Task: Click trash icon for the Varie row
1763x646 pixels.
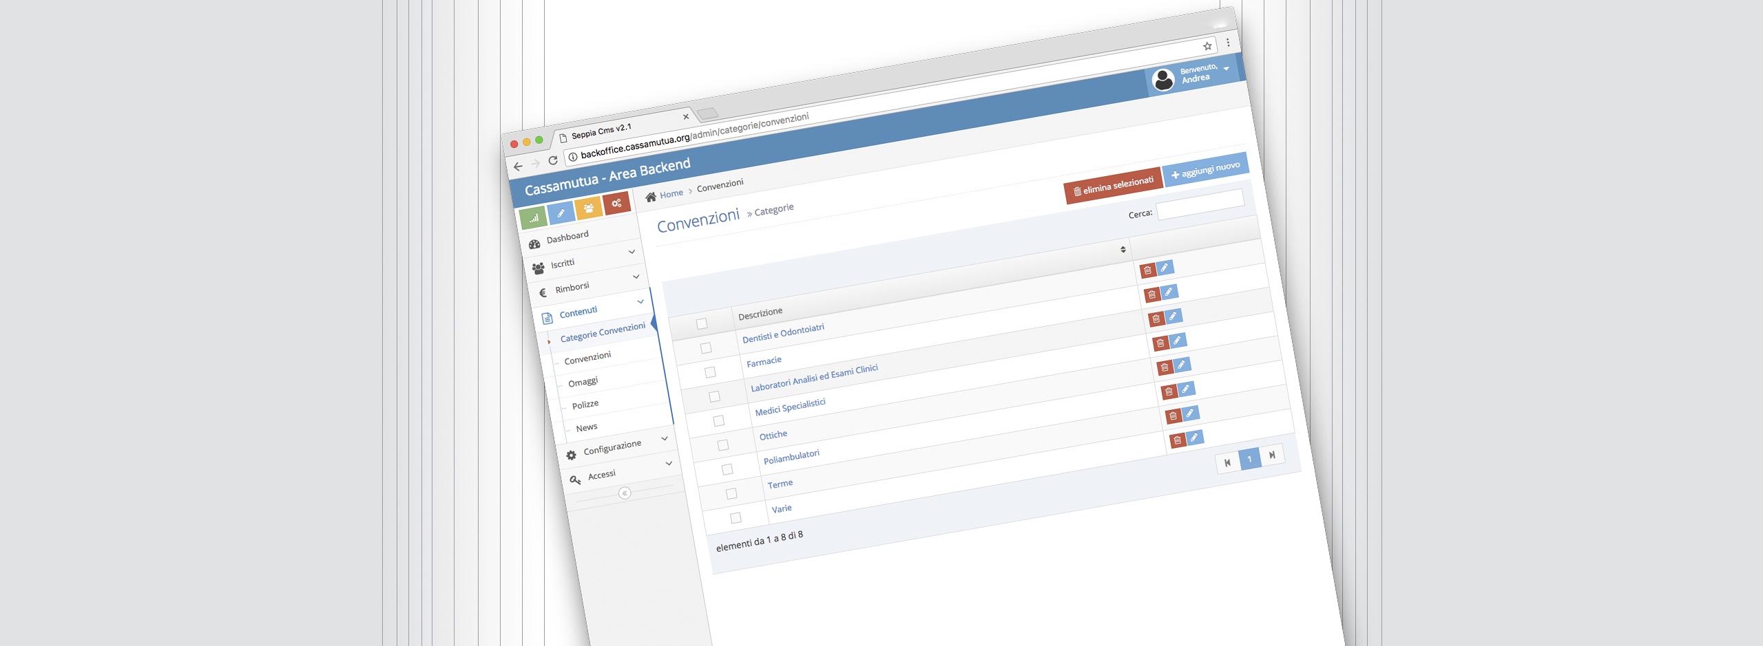Action: pyautogui.click(x=1178, y=440)
